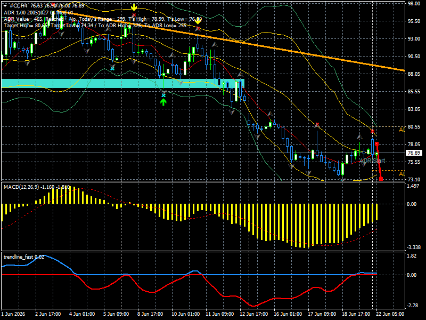Image resolution: width=426 pixels, height=320 pixels.
Task: Click the 73.10 price scale label
Action: (x=414, y=180)
